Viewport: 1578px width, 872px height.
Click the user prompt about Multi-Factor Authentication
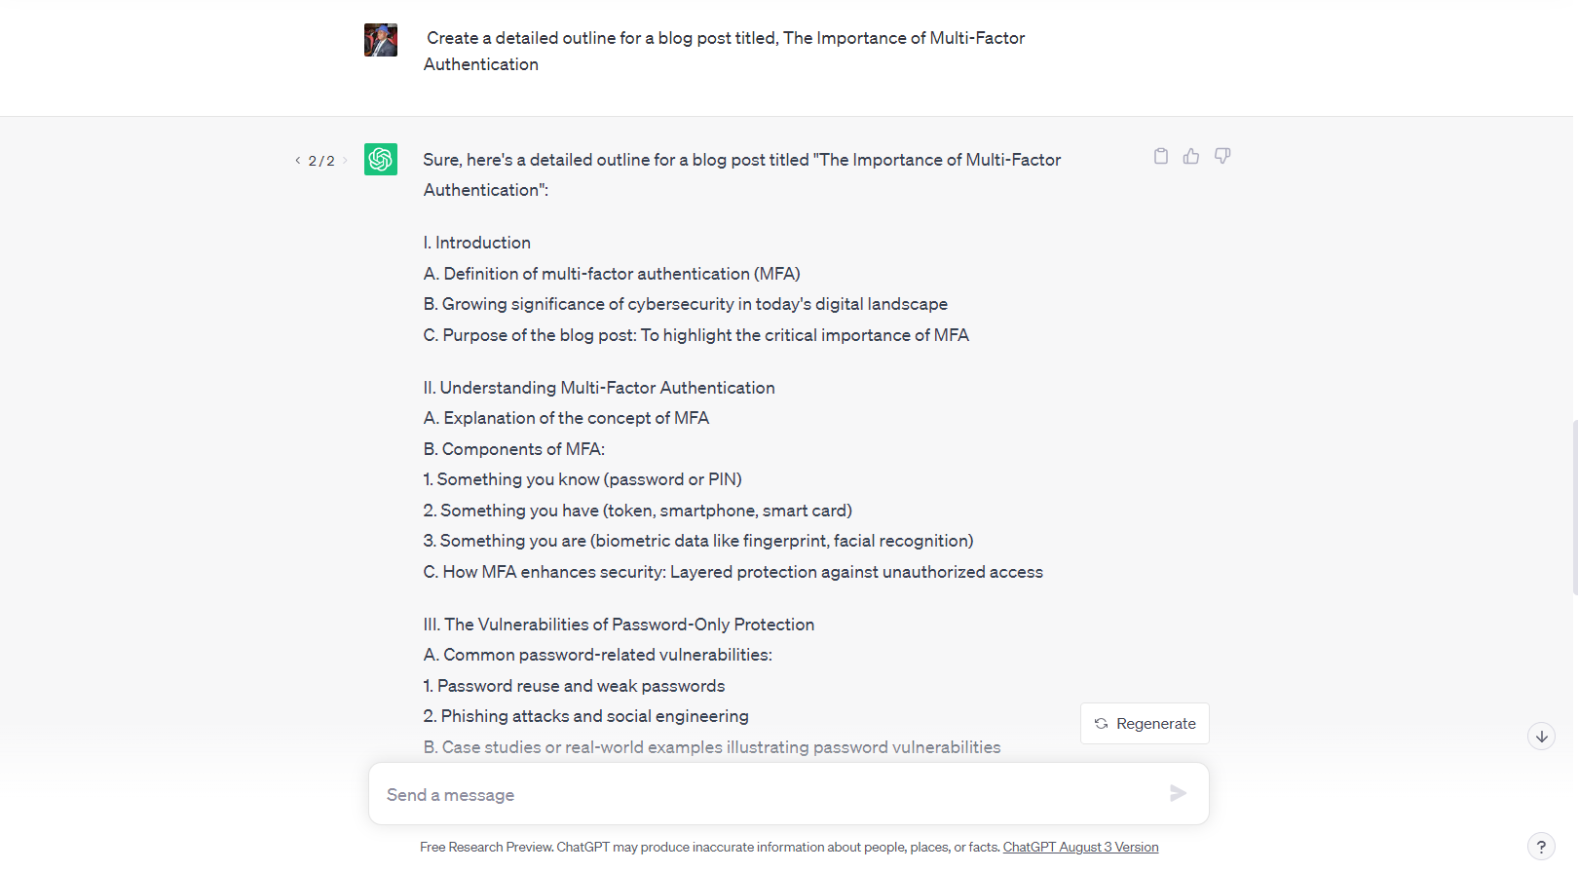724,51
